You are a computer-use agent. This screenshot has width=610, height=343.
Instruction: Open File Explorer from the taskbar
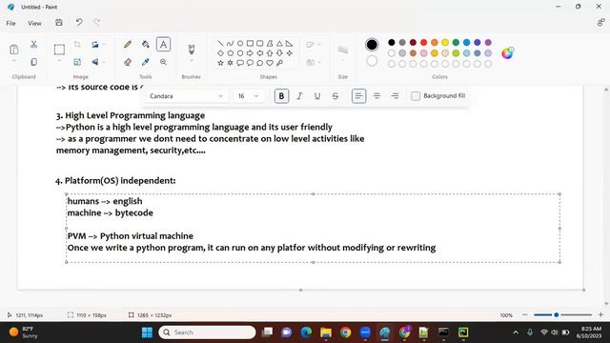click(326, 333)
